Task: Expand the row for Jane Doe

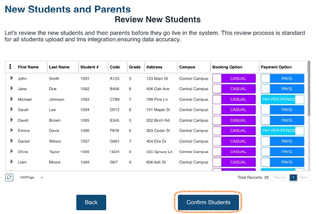Action: click(x=11, y=89)
